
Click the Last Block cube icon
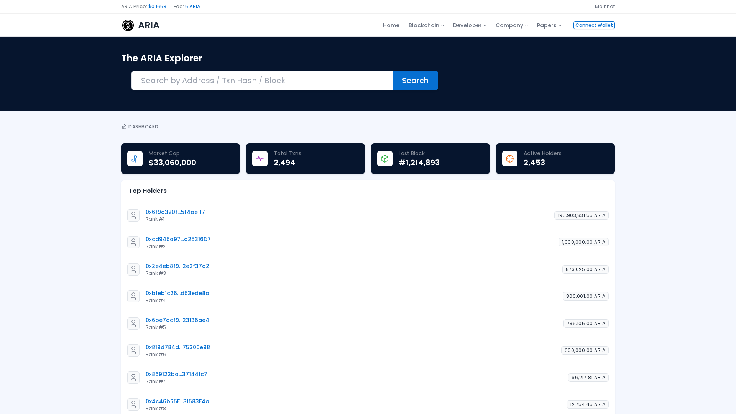tap(384, 158)
